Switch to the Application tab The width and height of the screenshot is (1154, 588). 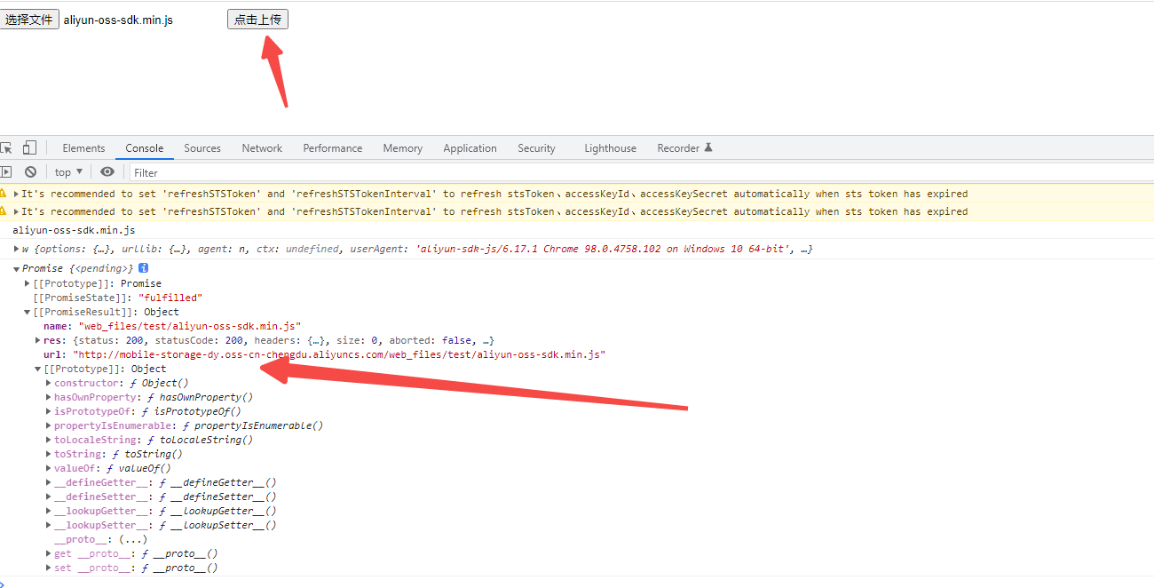tap(470, 148)
